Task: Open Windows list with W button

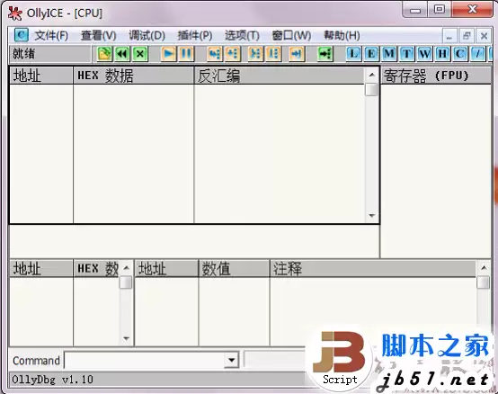Action: click(424, 54)
